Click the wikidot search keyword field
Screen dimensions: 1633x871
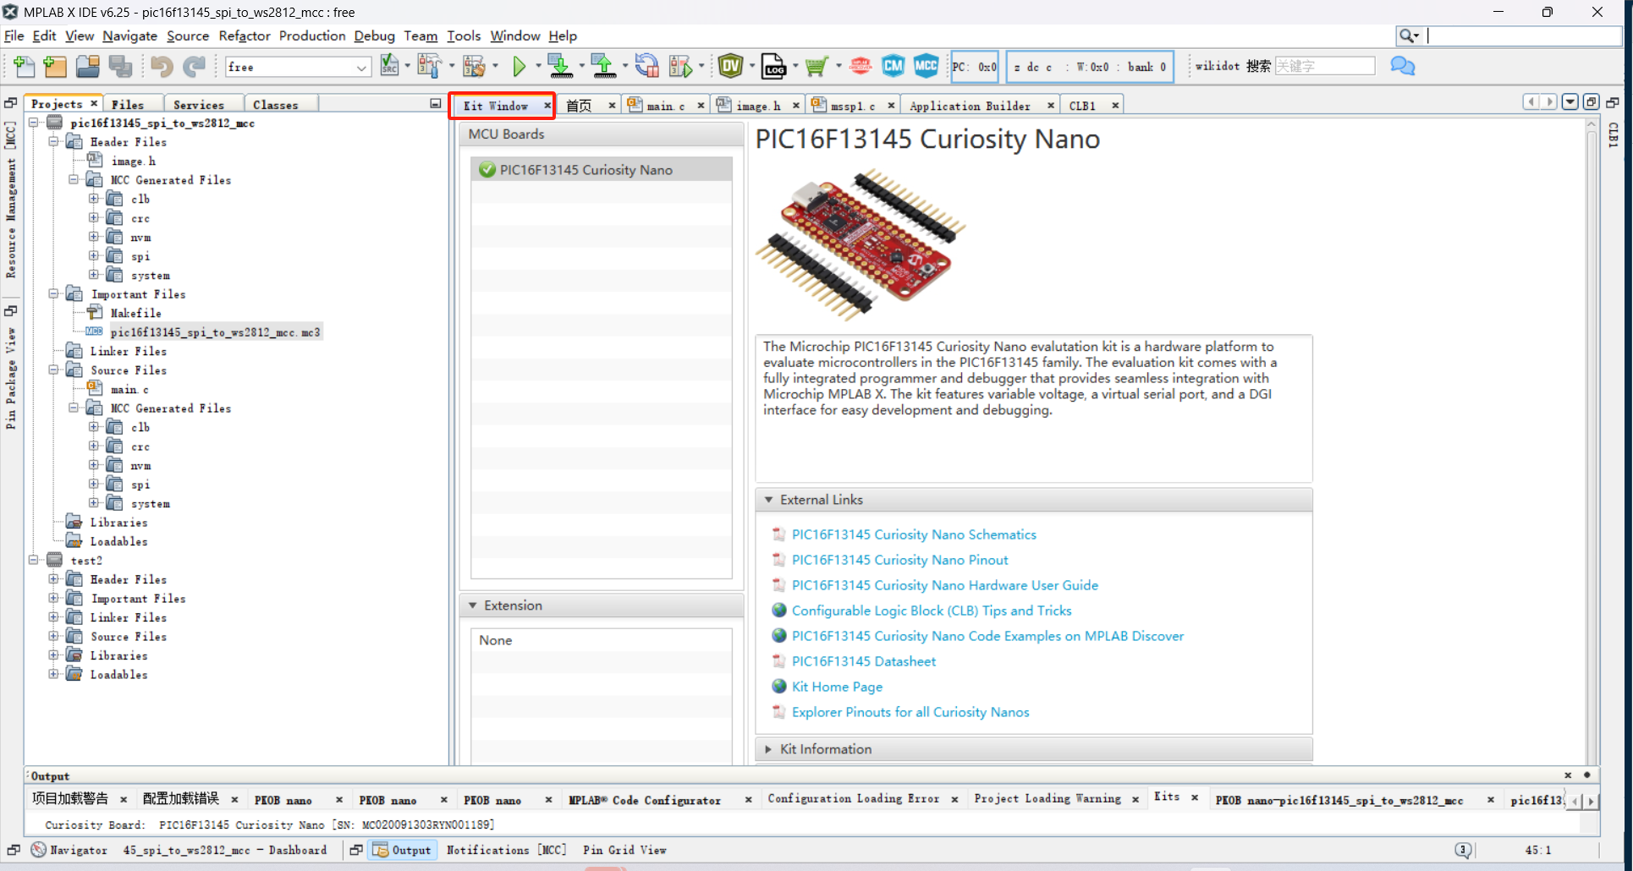pos(1324,66)
